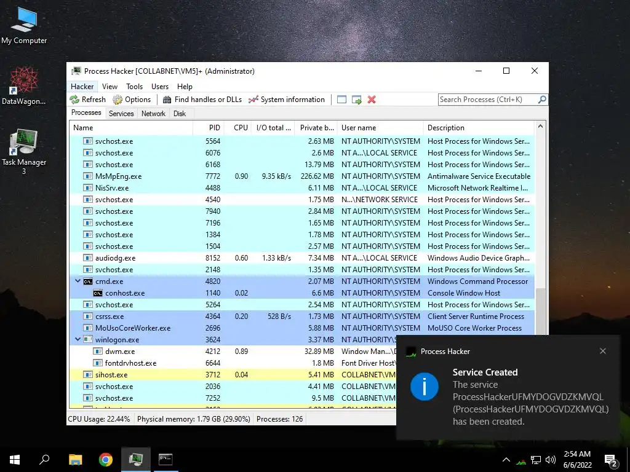The height and width of the screenshot is (472, 630).
Task: Click the dwm.exe process icon
Action: point(98,351)
